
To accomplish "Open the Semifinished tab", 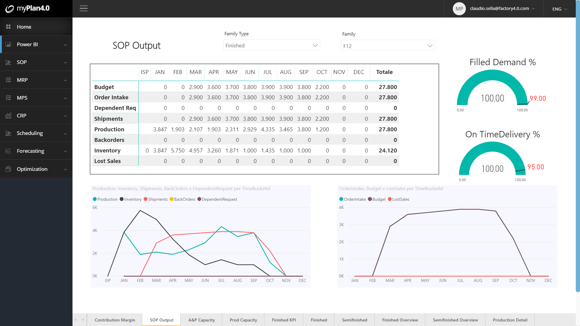I will click(354, 320).
